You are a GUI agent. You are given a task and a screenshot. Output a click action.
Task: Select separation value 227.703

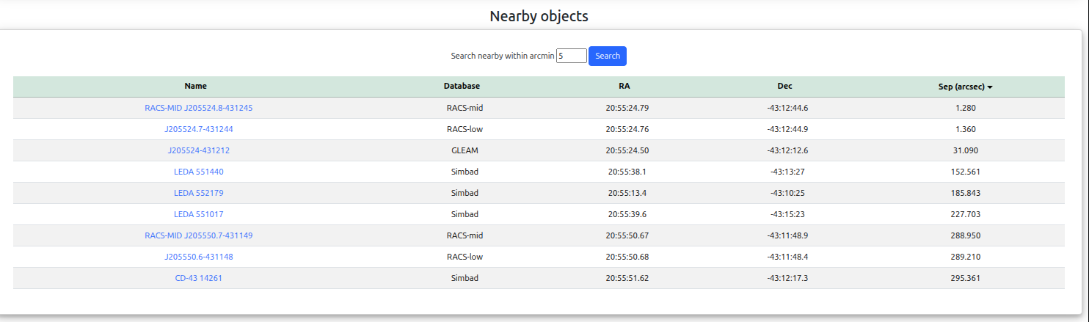[966, 214]
